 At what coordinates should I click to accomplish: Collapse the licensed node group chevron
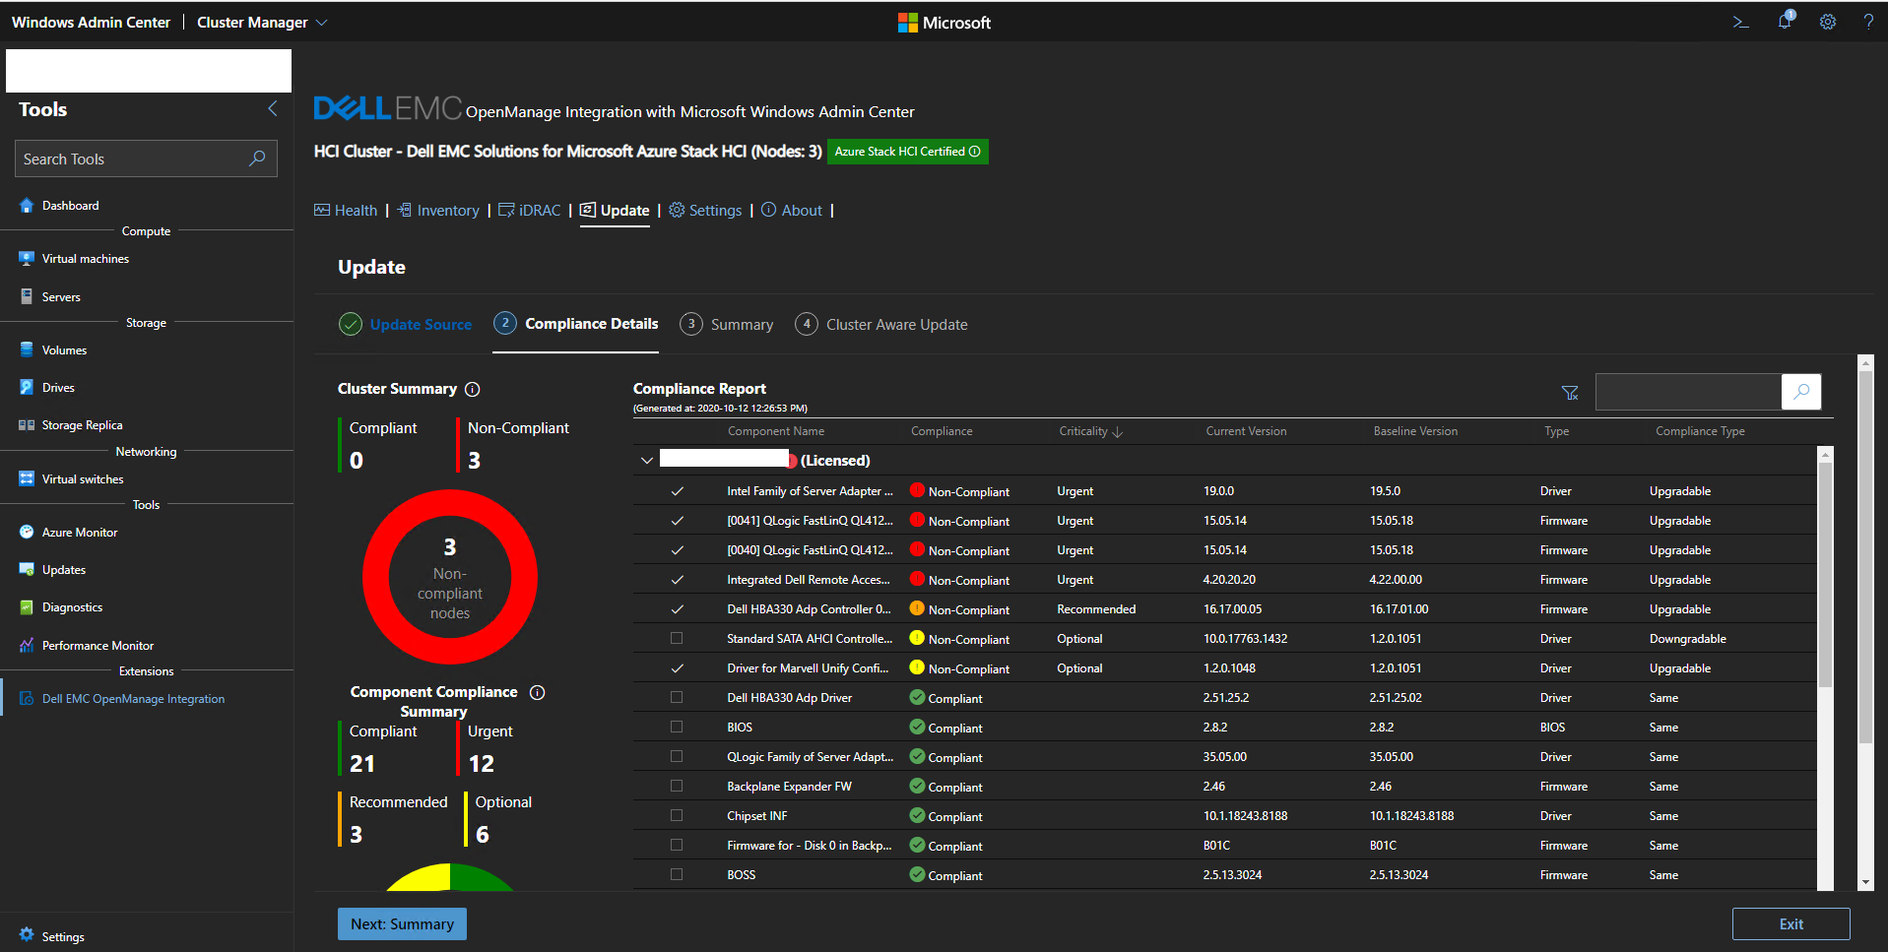pyautogui.click(x=647, y=460)
